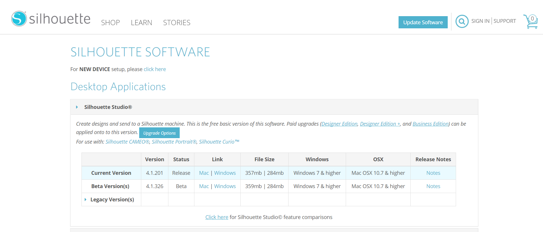The height and width of the screenshot is (232, 543).
Task: Open the Silhouette Portrait® link
Action: pos(174,142)
